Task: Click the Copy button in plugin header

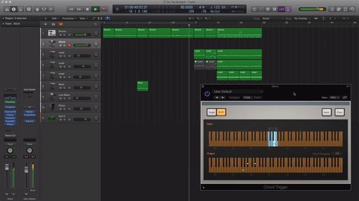Action: click(x=247, y=98)
